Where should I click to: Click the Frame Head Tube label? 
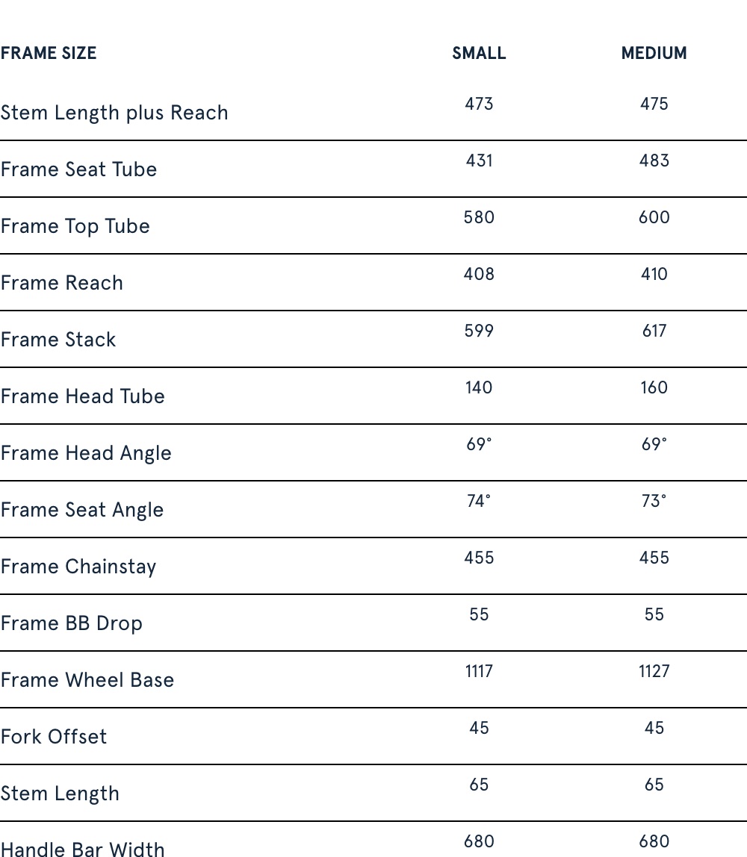tap(82, 396)
